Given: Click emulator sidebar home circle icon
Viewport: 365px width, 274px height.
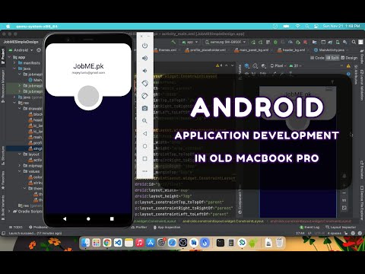Looking at the screenshot, I should point(144,146).
